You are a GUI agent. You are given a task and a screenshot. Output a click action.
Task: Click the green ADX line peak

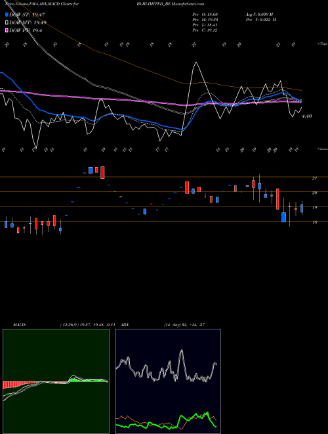point(207,413)
